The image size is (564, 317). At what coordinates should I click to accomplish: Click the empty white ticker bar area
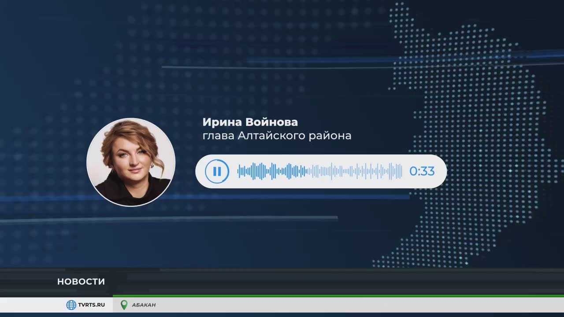click(352, 305)
